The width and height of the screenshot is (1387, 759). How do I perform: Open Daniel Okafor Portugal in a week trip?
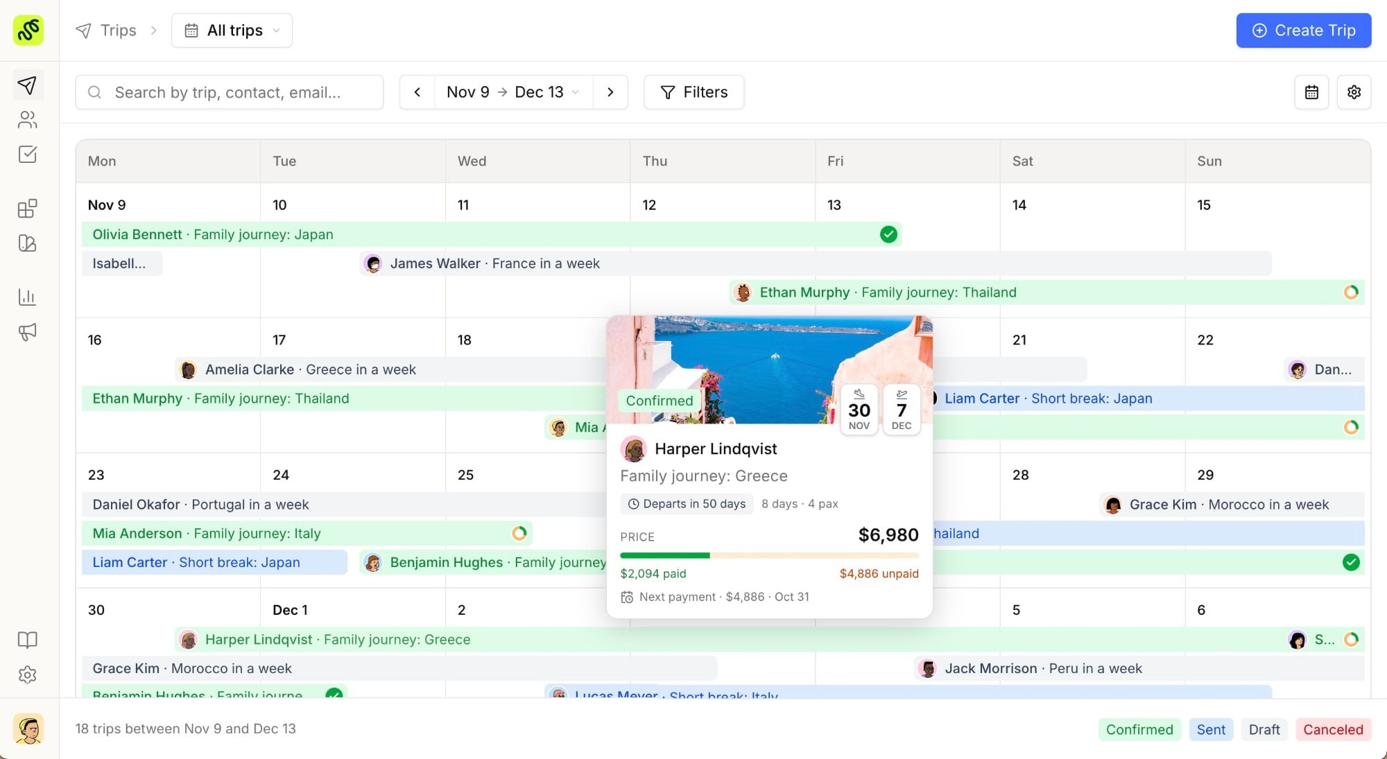[x=345, y=505]
